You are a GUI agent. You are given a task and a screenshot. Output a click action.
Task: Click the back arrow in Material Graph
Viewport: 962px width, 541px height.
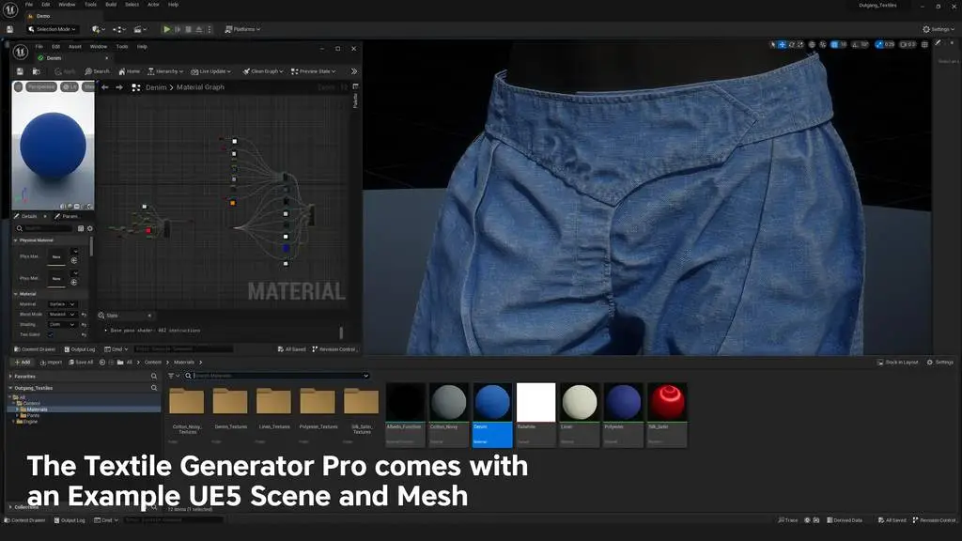coord(105,87)
